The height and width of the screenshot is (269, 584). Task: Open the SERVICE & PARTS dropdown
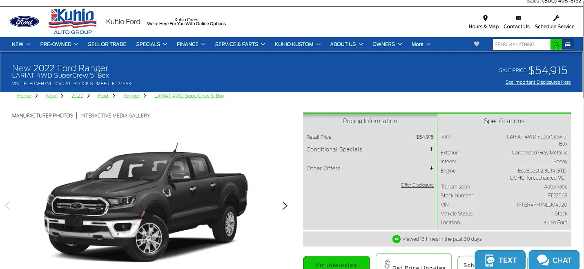240,44
